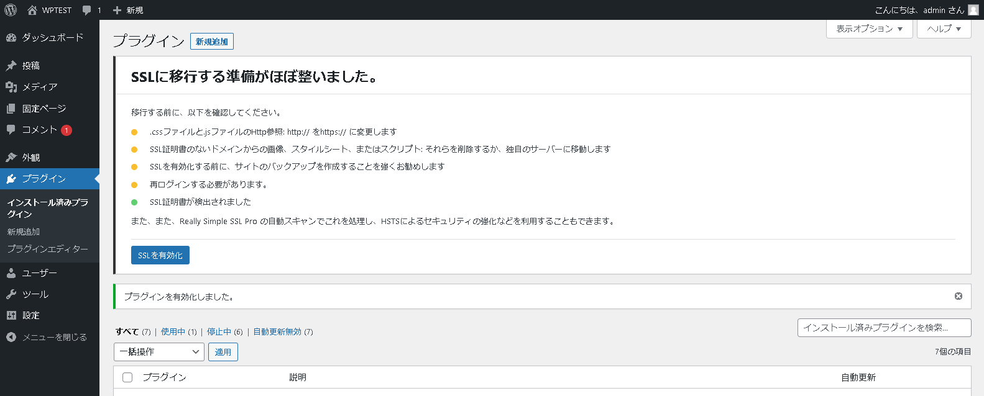Click the WordPress logo icon
Image resolution: width=984 pixels, height=396 pixels.
[x=11, y=10]
